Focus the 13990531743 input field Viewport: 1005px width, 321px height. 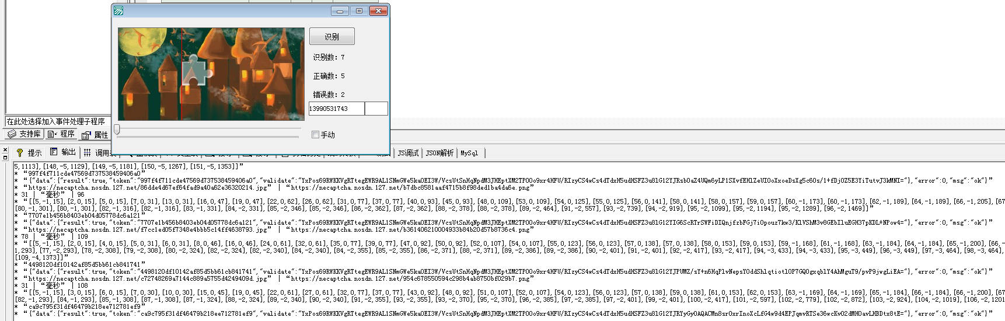coord(337,109)
